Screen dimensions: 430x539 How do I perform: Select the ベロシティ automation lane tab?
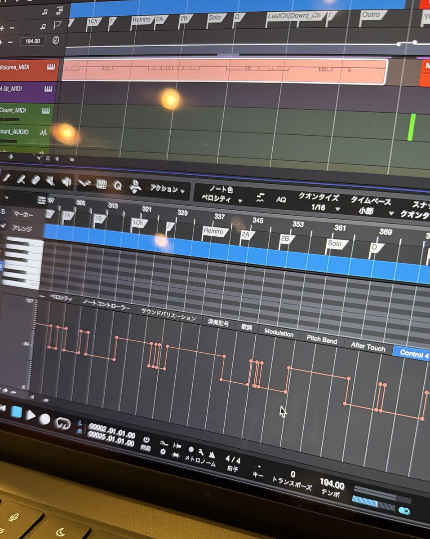[x=61, y=297]
